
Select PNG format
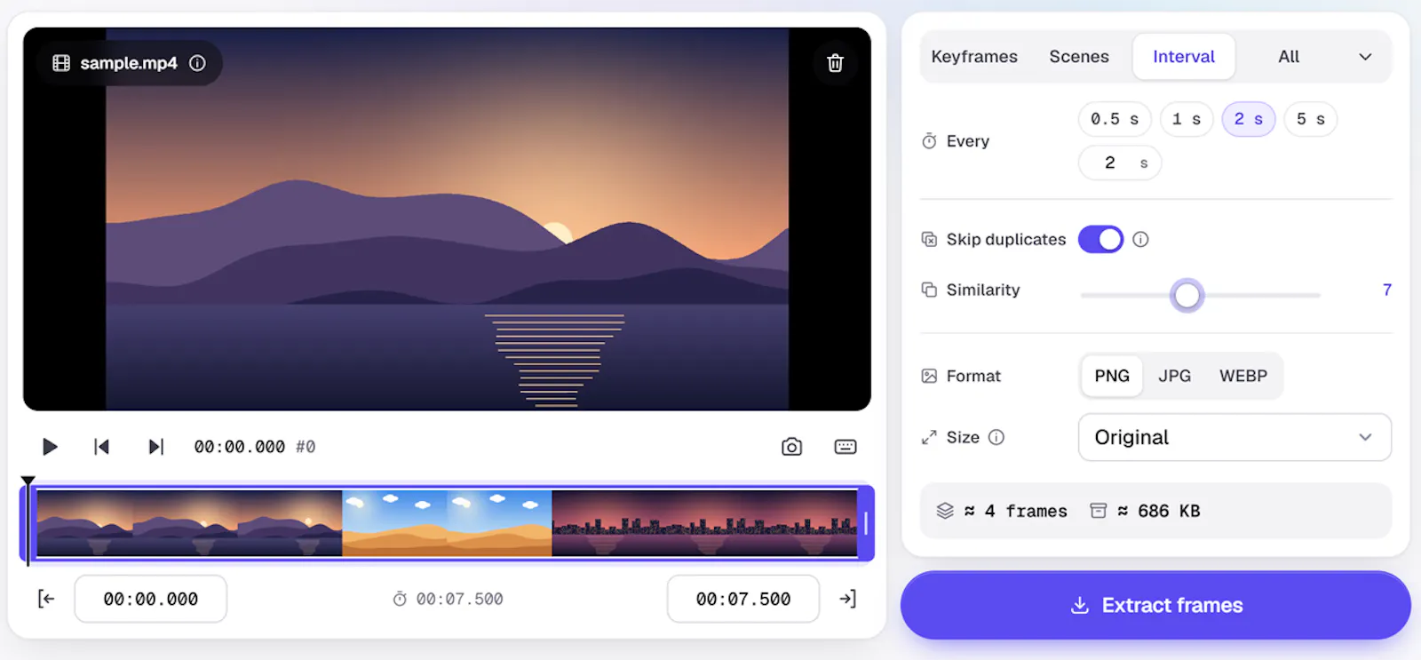tap(1112, 376)
